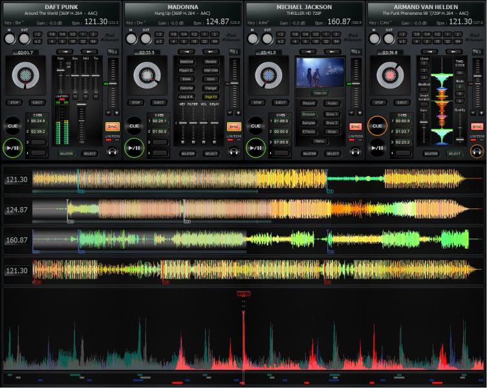Image resolution: width=487 pixels, height=388 pixels.
Task: Open the Menu button under Effects
Action: coord(320,141)
